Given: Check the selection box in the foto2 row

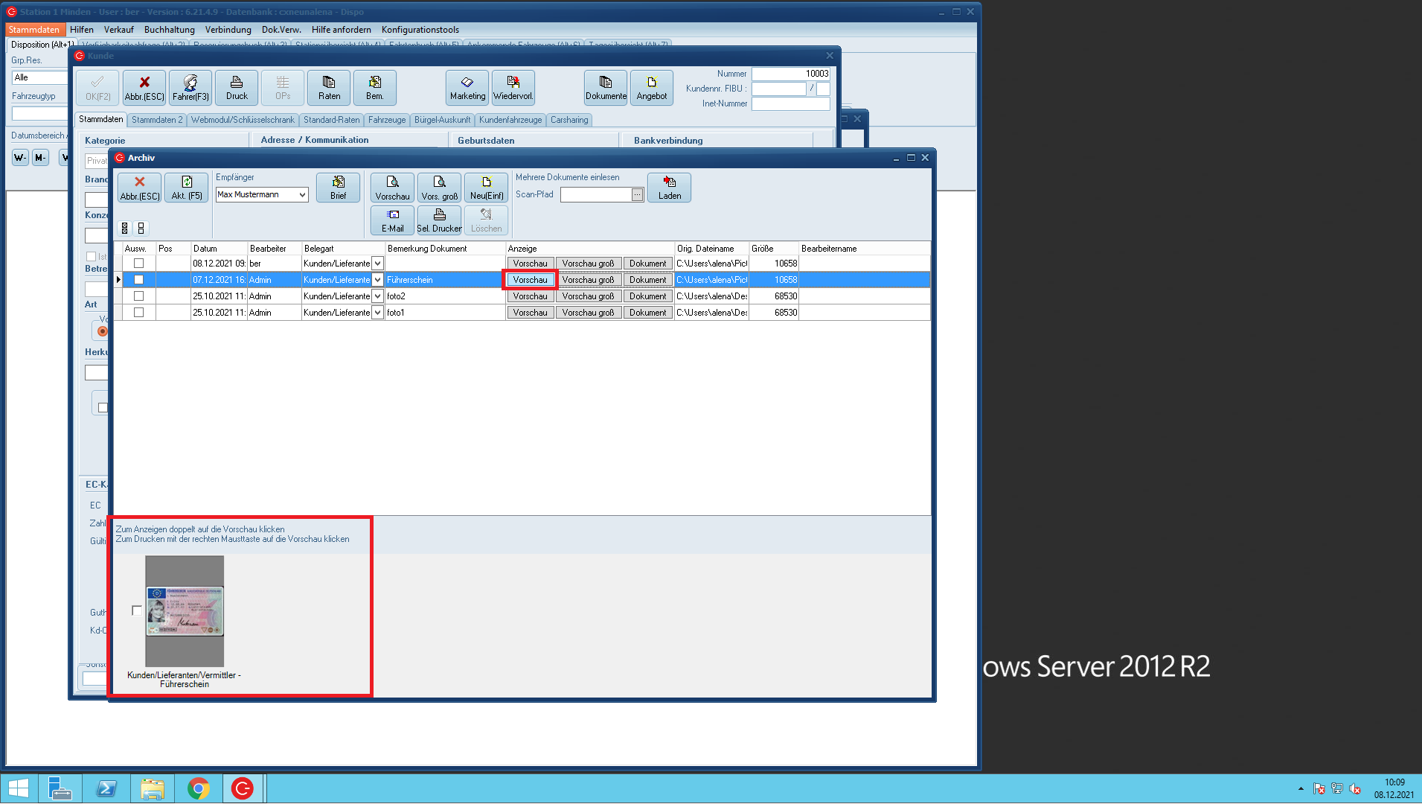Looking at the screenshot, I should click(x=138, y=296).
